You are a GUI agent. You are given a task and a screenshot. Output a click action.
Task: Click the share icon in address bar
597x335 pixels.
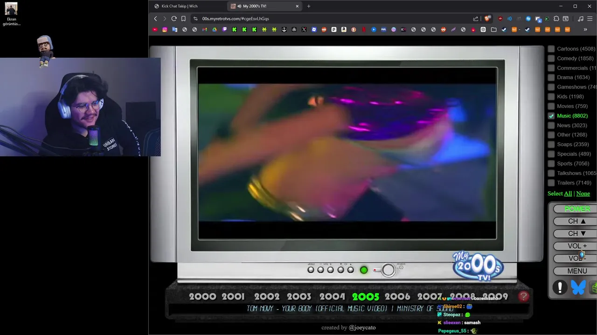click(476, 19)
